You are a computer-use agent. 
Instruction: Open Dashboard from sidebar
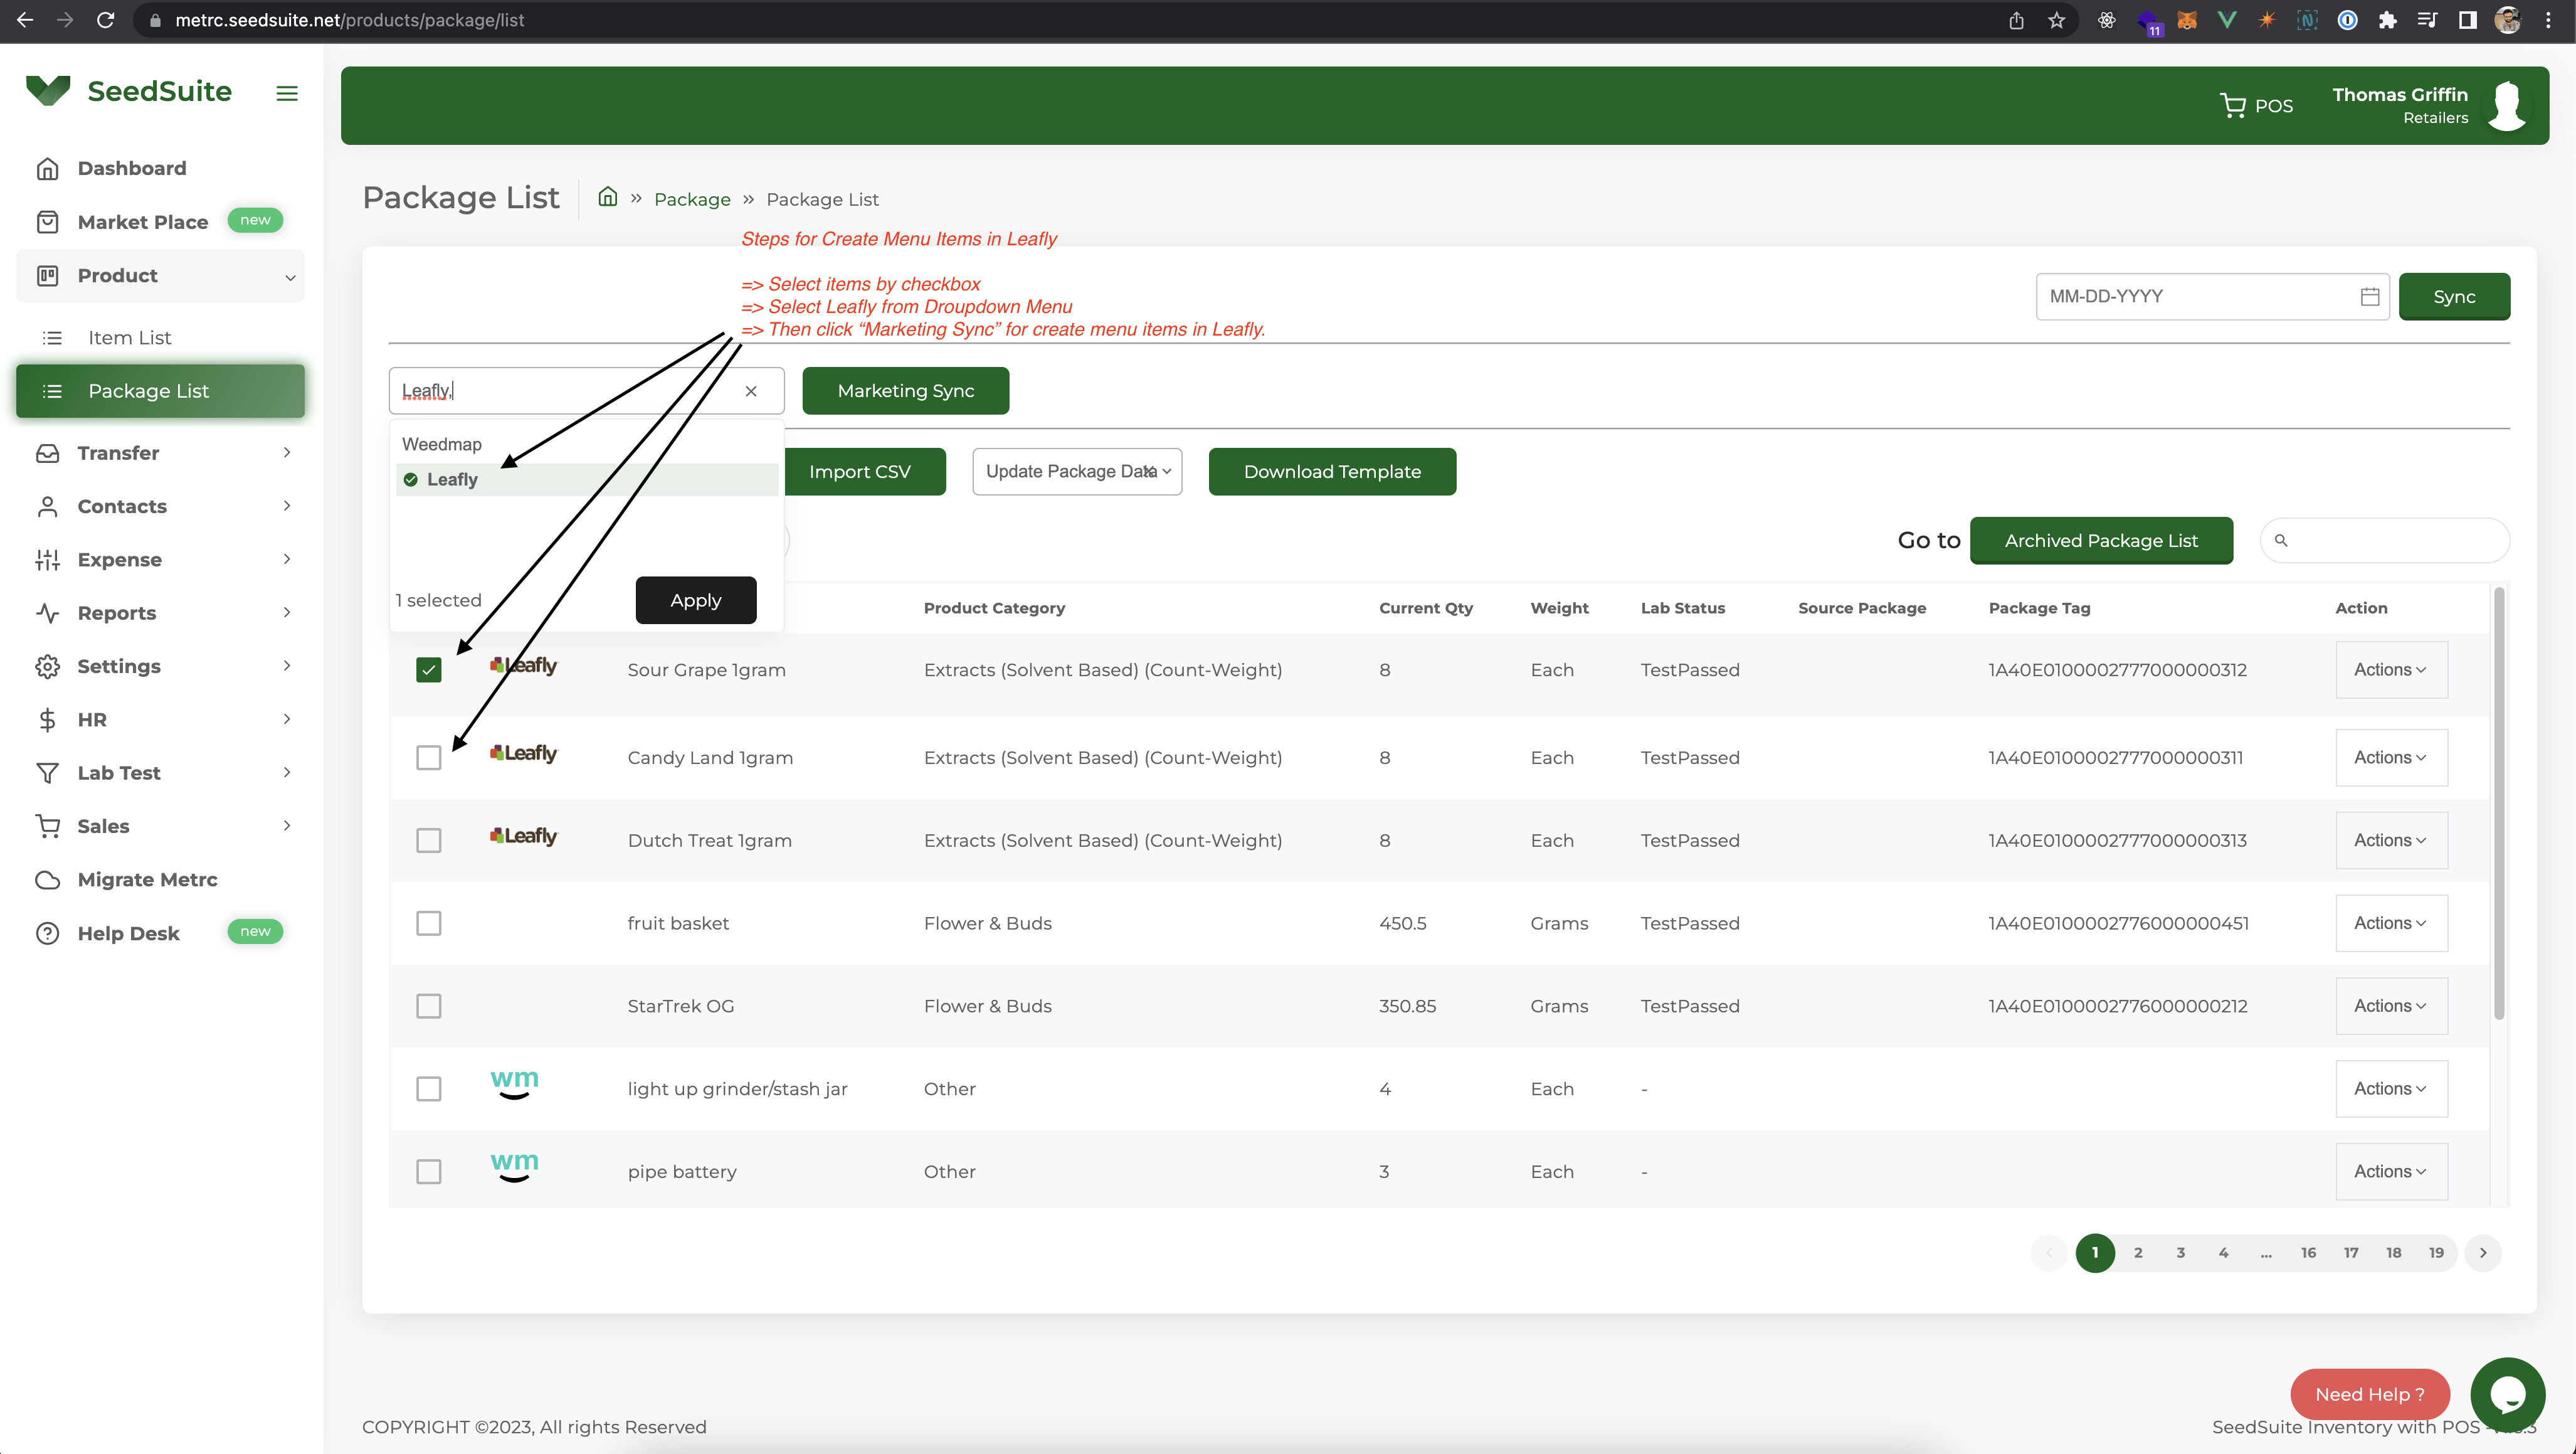(x=132, y=168)
